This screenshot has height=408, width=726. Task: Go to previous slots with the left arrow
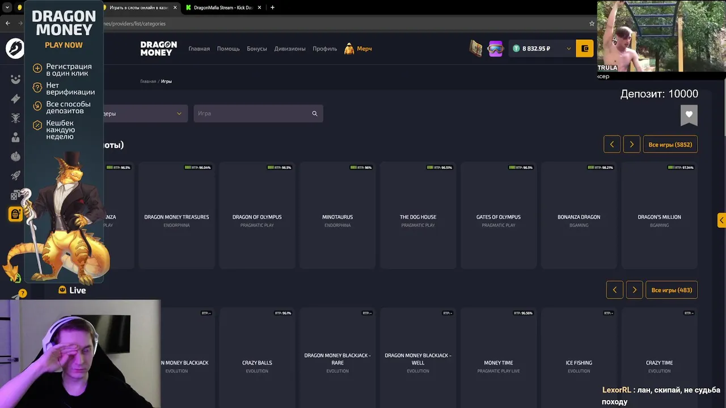612,144
